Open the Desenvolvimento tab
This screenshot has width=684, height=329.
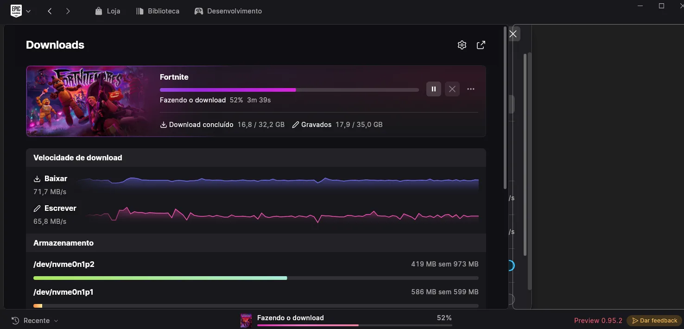[228, 11]
